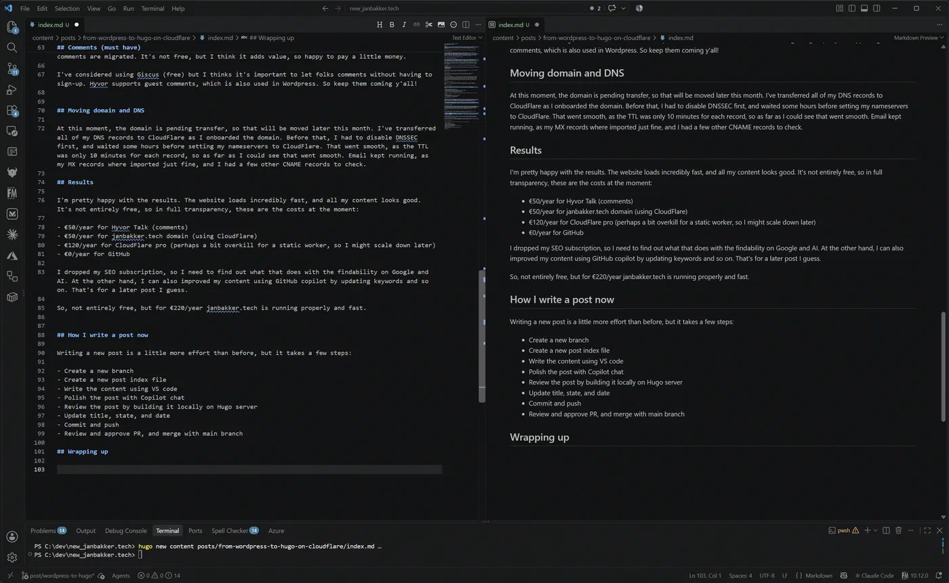The width and height of the screenshot is (949, 583).
Task: Click the new_janbakker.tech command center search box
Action: (464, 8)
